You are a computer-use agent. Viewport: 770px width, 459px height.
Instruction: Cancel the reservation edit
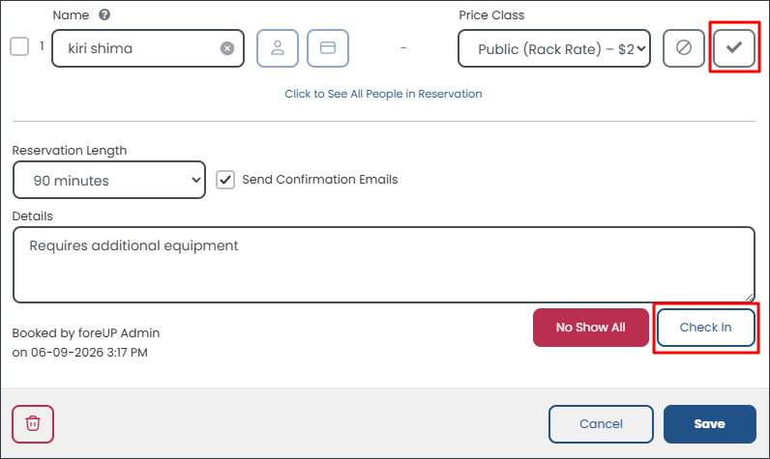pos(601,424)
